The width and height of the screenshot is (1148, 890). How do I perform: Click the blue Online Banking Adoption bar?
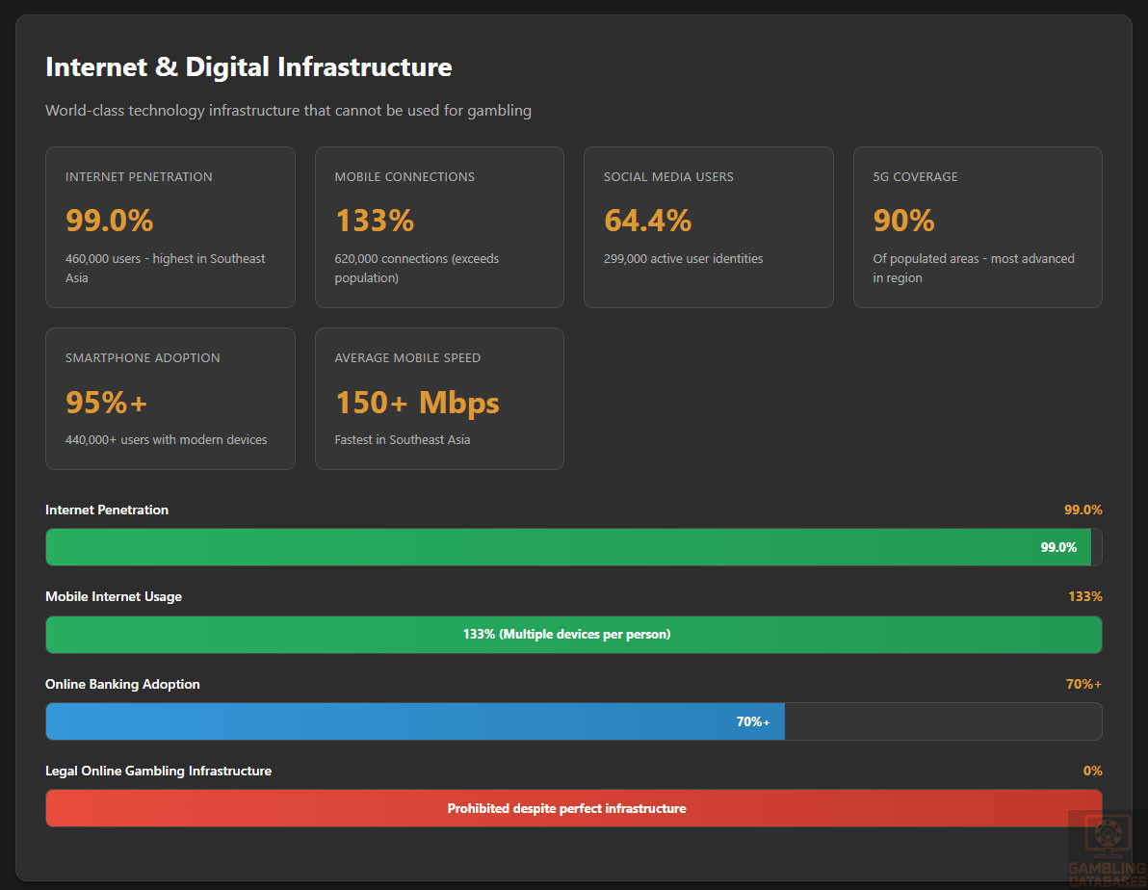tap(415, 721)
